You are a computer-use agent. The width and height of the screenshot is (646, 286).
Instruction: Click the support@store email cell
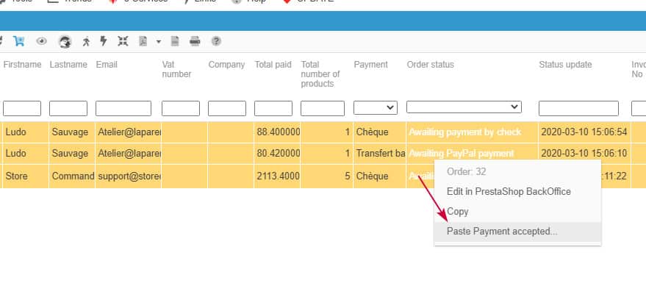(128, 176)
